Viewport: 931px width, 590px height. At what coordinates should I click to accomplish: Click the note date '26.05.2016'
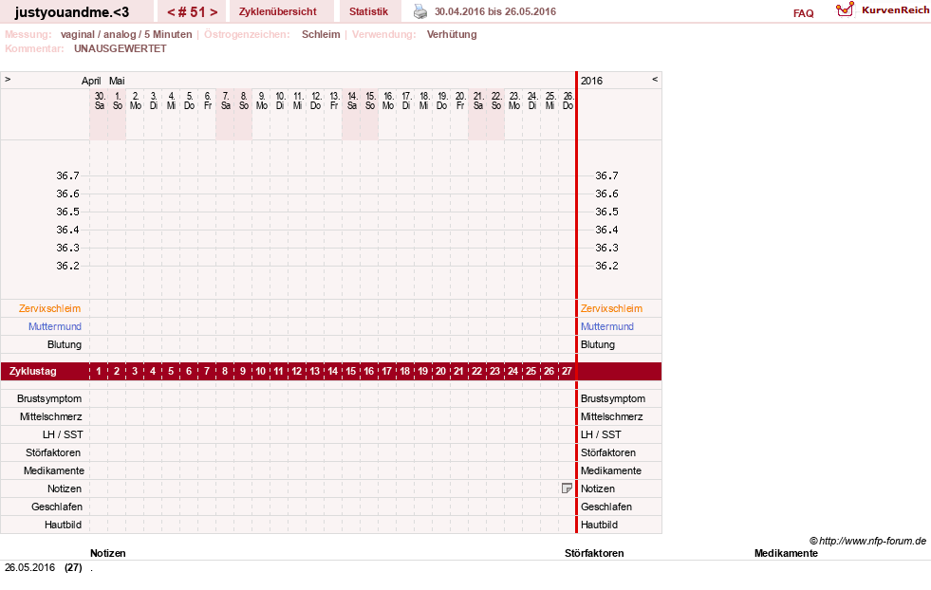click(x=29, y=567)
